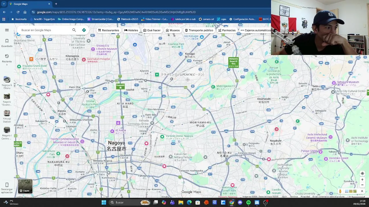369x207 pixels.
Task: Click the Vantelin Dome Nagoya marker
Action: pyautogui.click(x=162, y=137)
